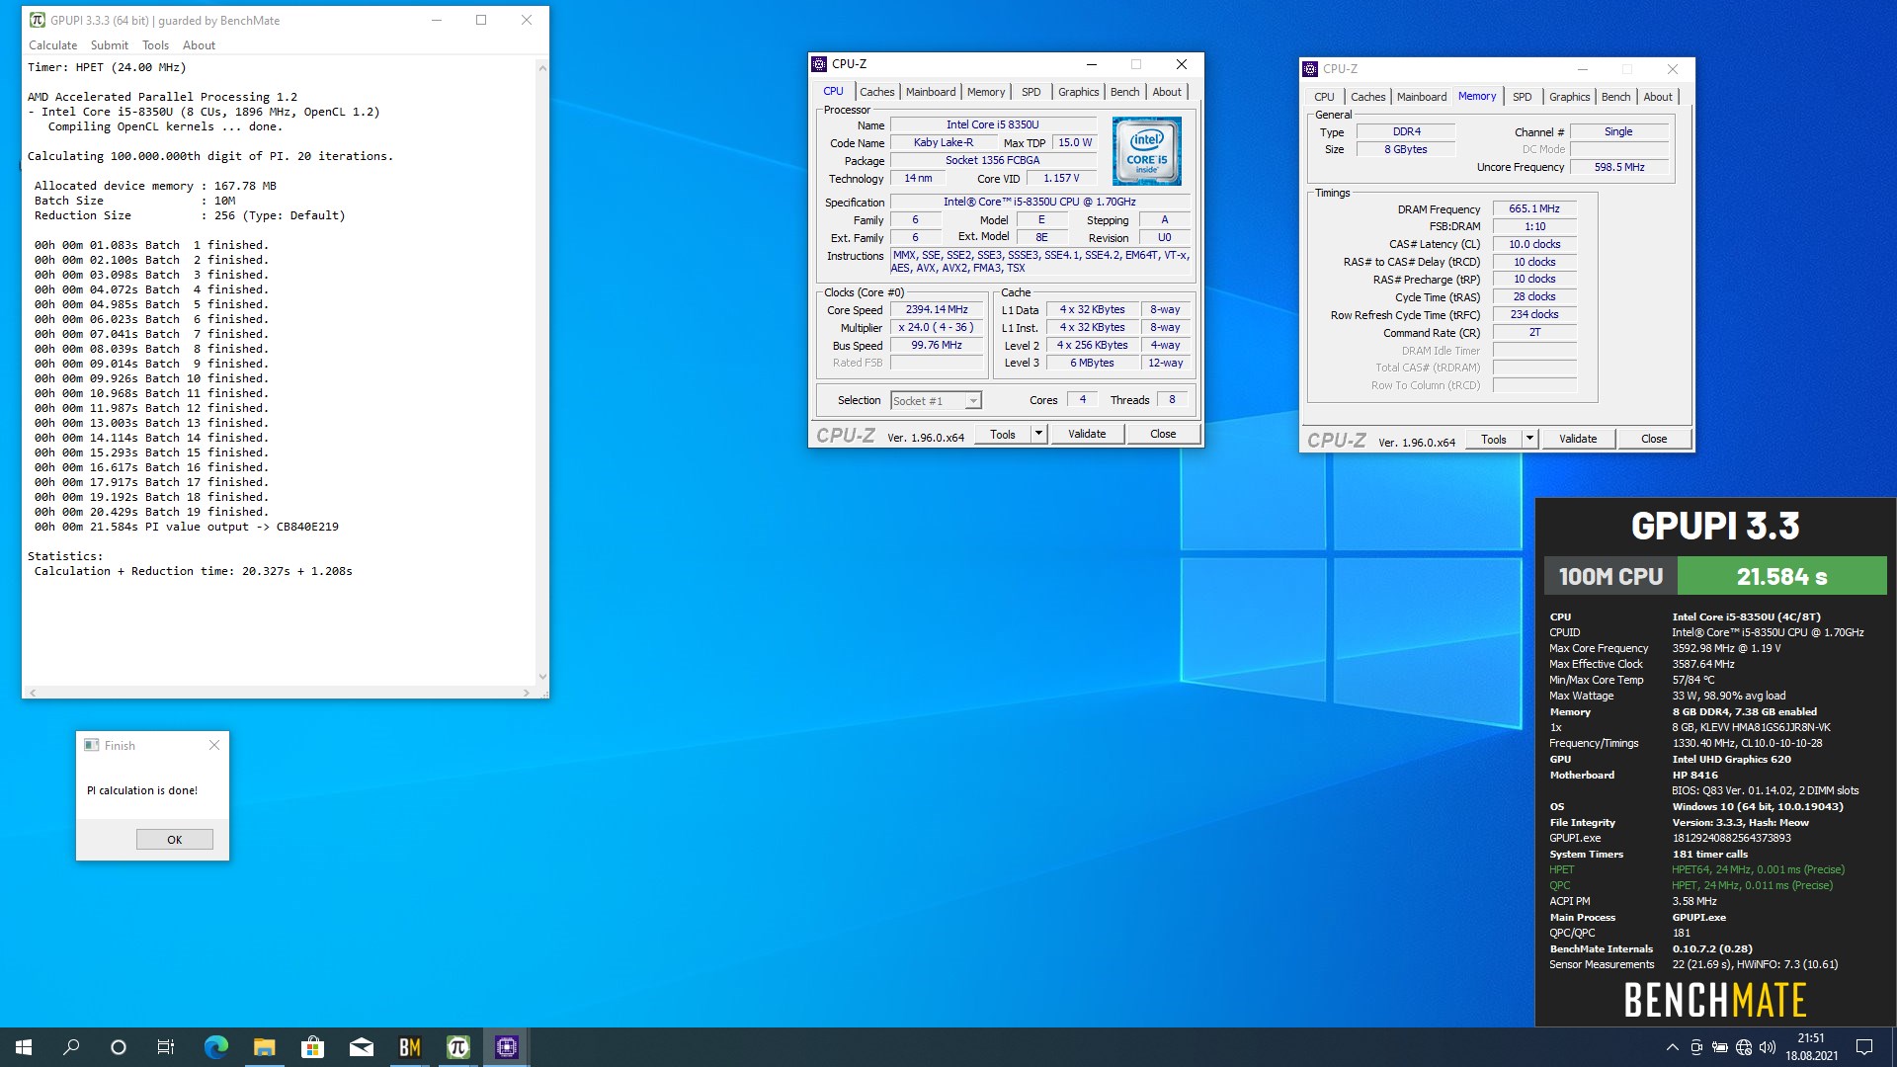This screenshot has height=1067, width=1897.
Task: Click Uncore Frequency 598.5 MHz value
Action: point(1618,167)
